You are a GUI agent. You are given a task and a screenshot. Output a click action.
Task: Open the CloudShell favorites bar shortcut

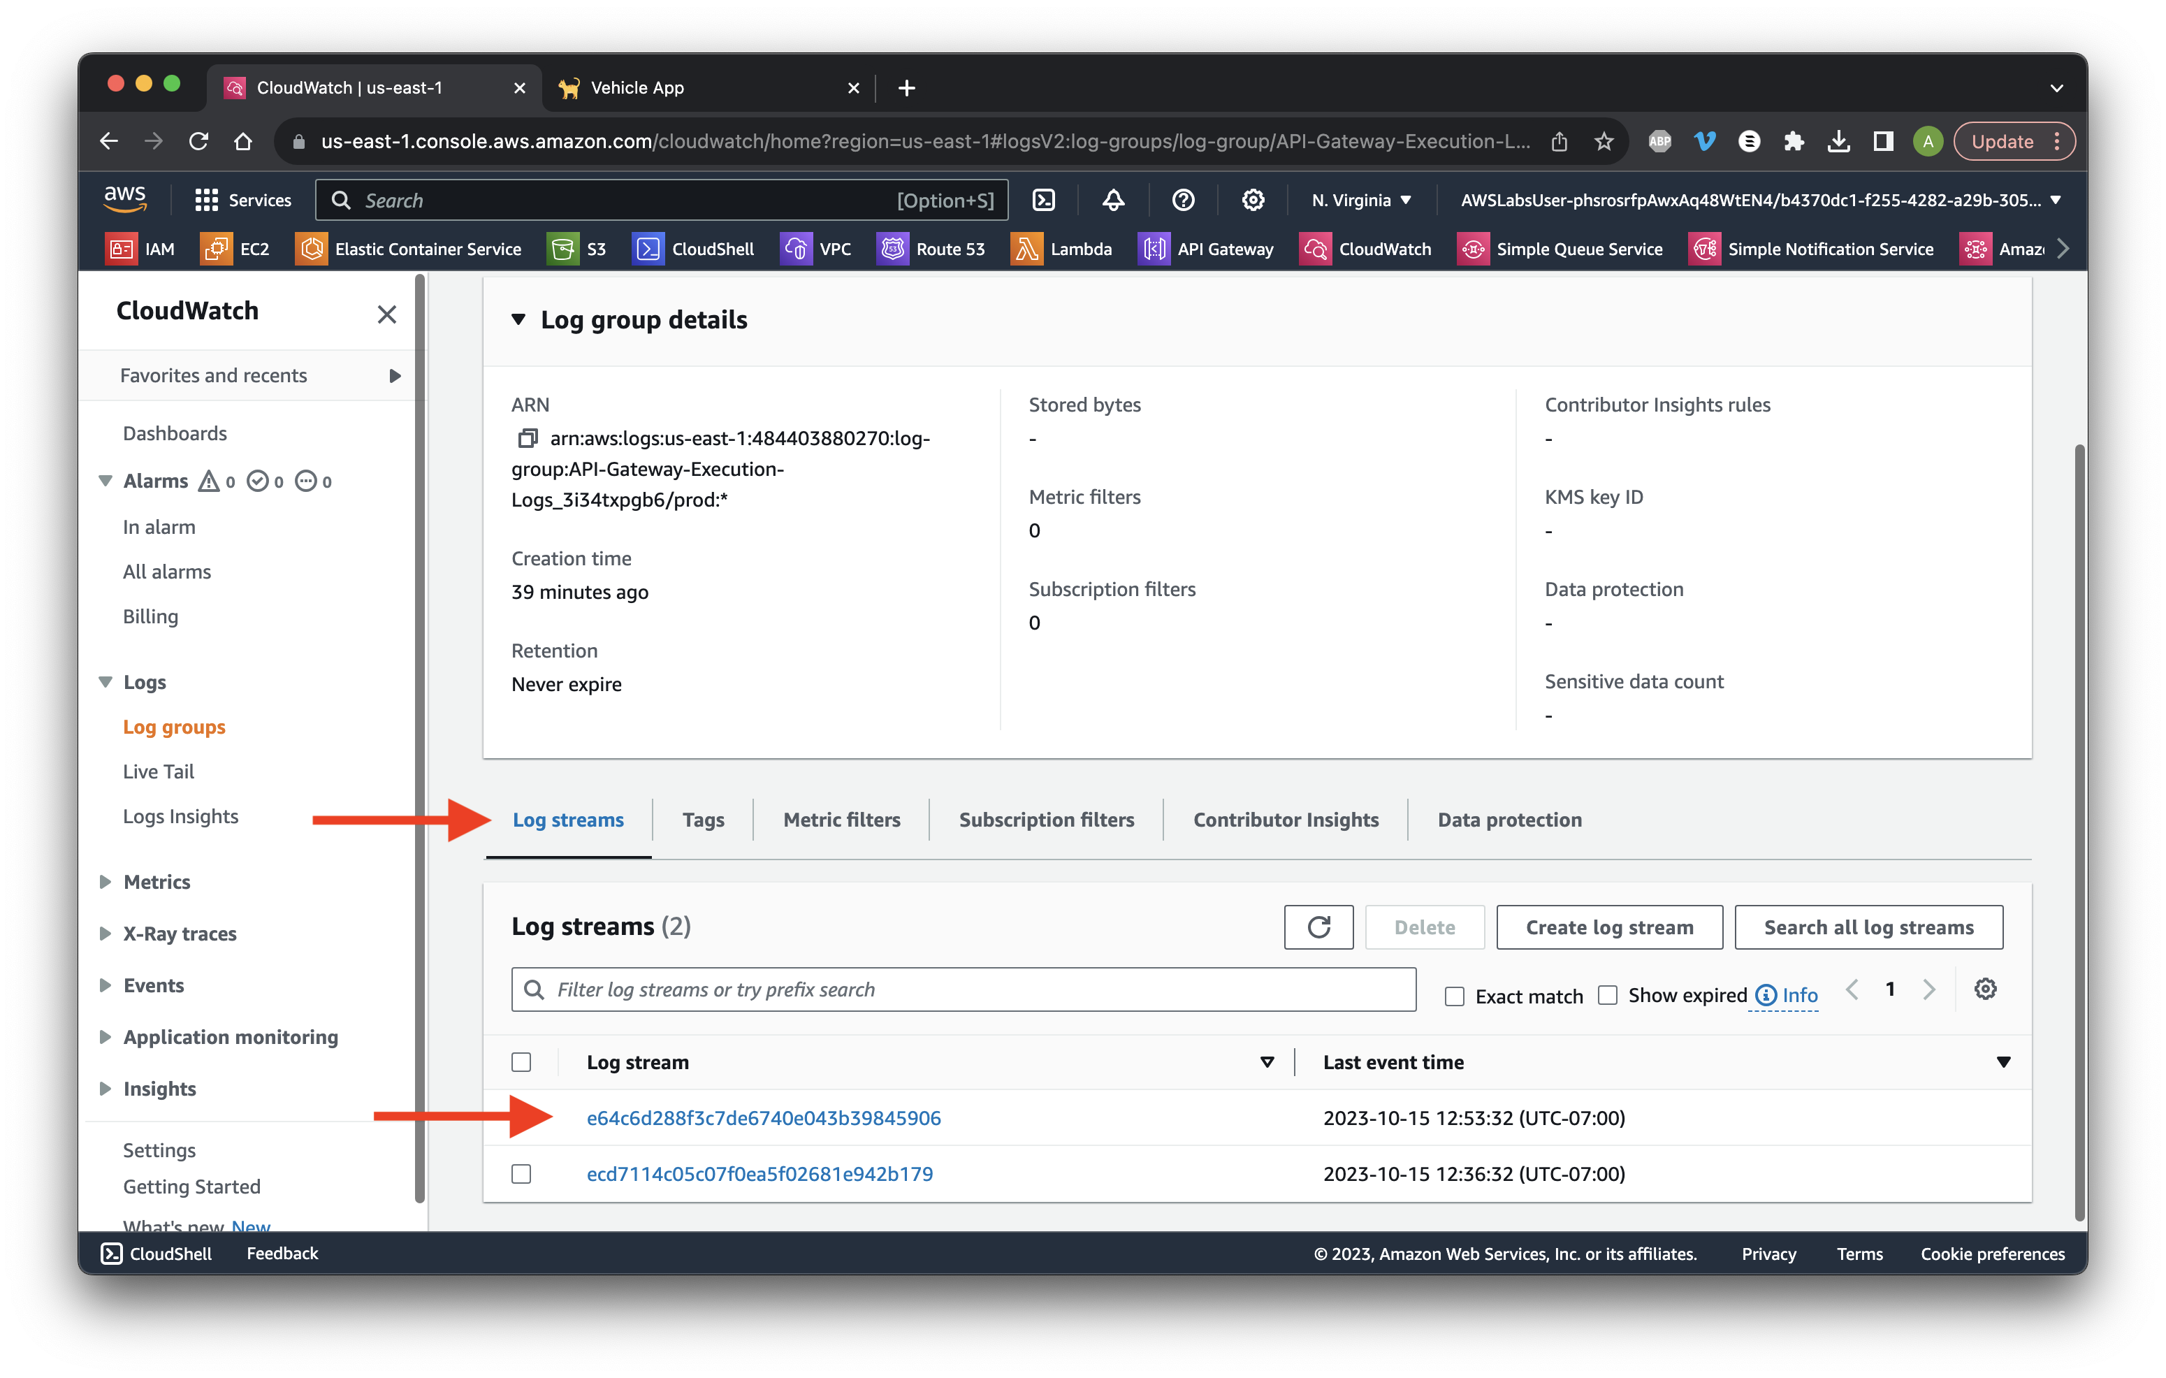click(694, 248)
